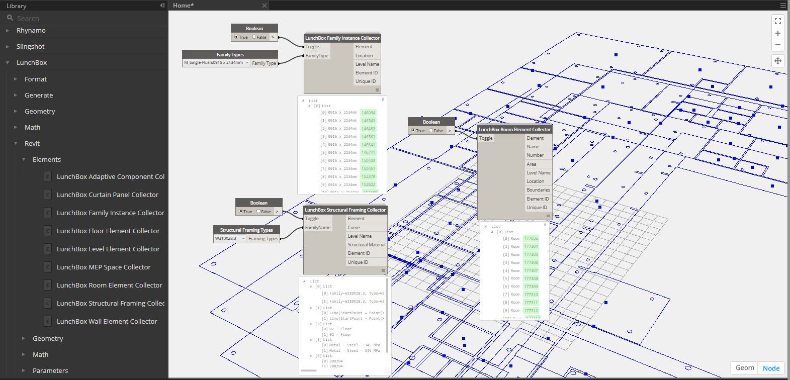The height and width of the screenshot is (380, 790).
Task: Click the LunchBox Curtain Panel Collector node icon
Action: coord(48,195)
